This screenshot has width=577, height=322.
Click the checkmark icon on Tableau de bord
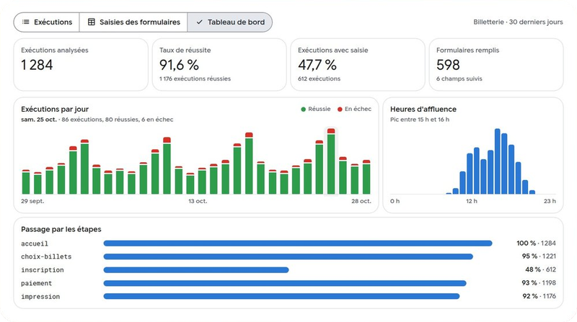pos(200,22)
